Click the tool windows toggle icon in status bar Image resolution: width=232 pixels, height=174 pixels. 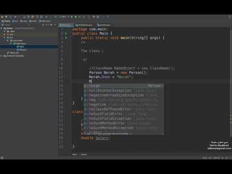(2, 158)
